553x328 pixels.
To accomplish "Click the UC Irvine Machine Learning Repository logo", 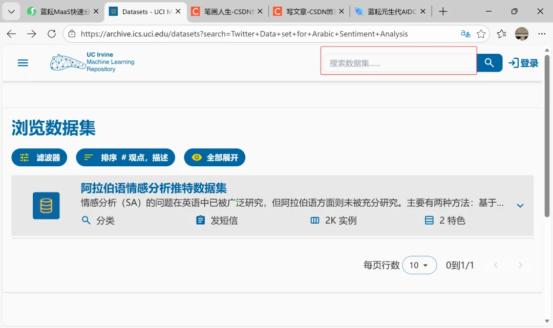I will (x=92, y=62).
